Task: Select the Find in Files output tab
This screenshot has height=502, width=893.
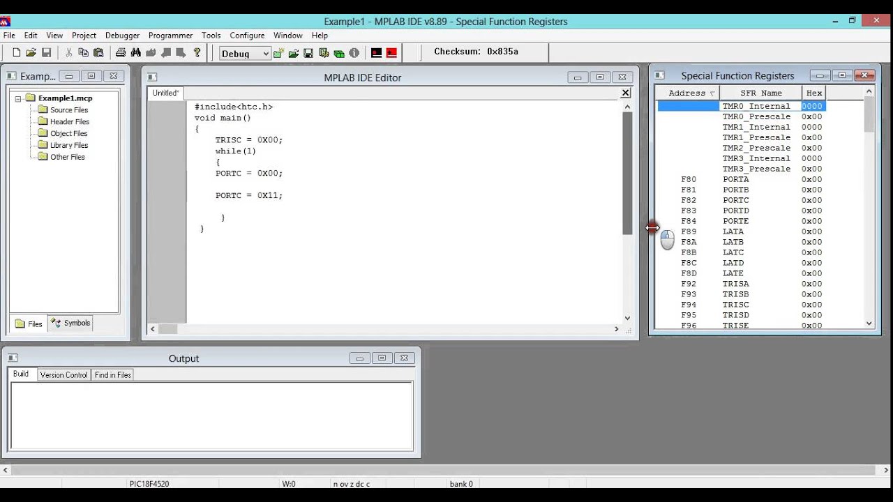Action: pos(113,375)
